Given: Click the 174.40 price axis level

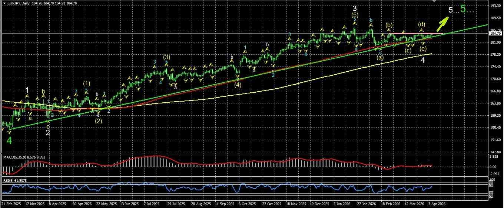Looking at the screenshot, I should click(496, 67).
